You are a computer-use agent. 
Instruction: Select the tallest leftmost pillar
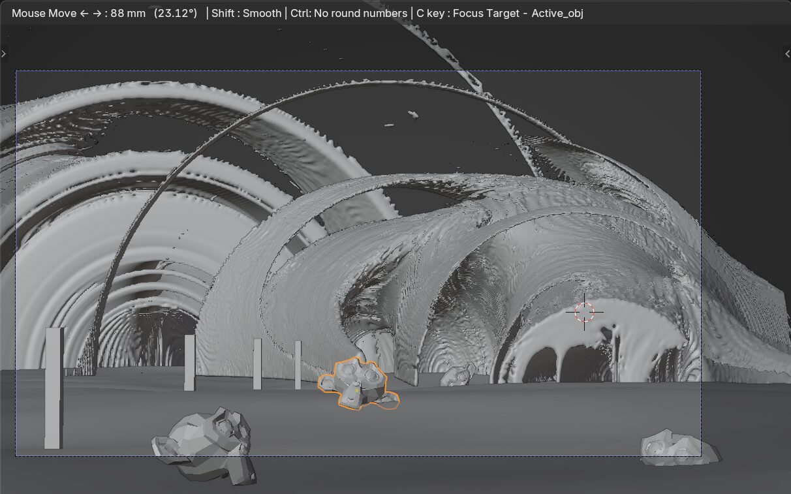click(x=54, y=388)
